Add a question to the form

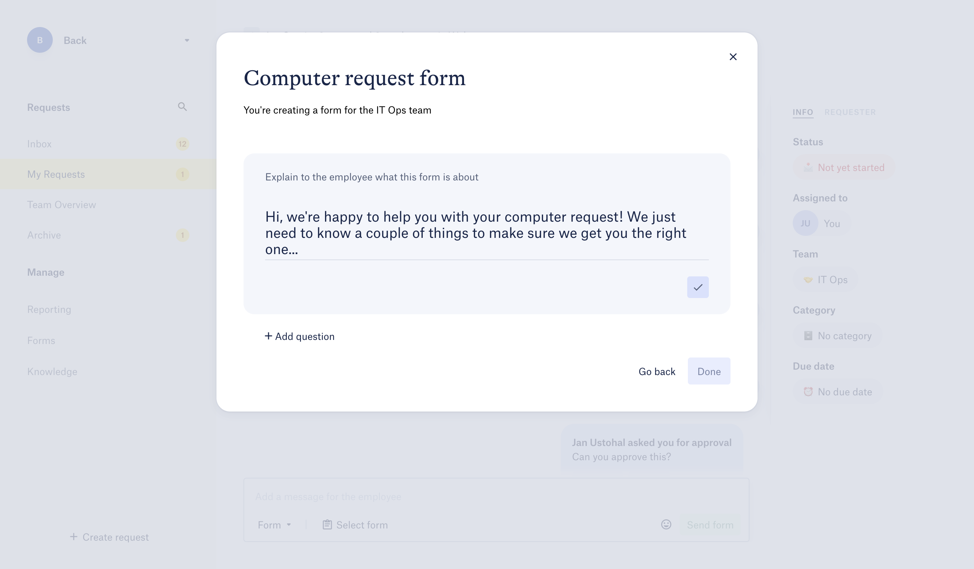click(x=300, y=337)
